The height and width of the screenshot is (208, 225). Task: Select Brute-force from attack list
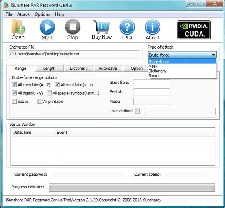pos(182,61)
